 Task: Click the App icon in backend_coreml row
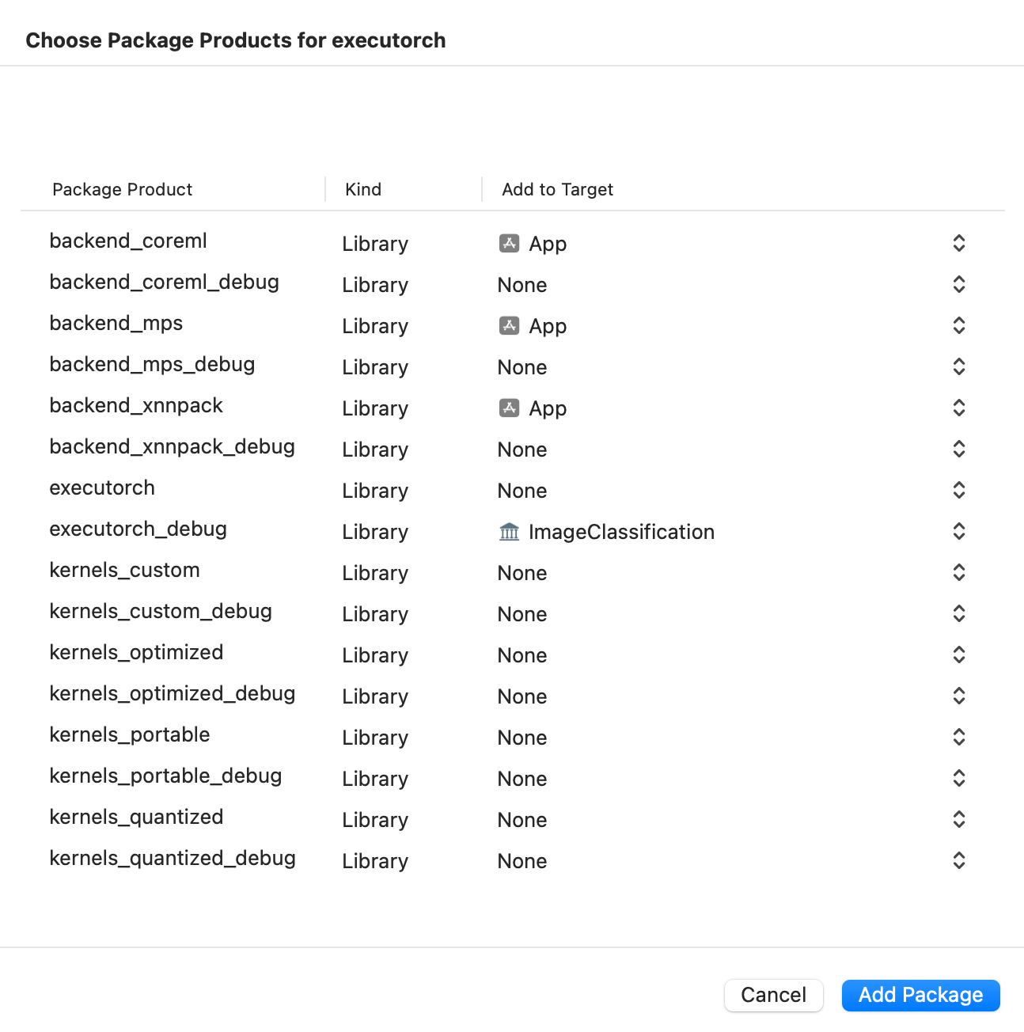click(x=509, y=243)
